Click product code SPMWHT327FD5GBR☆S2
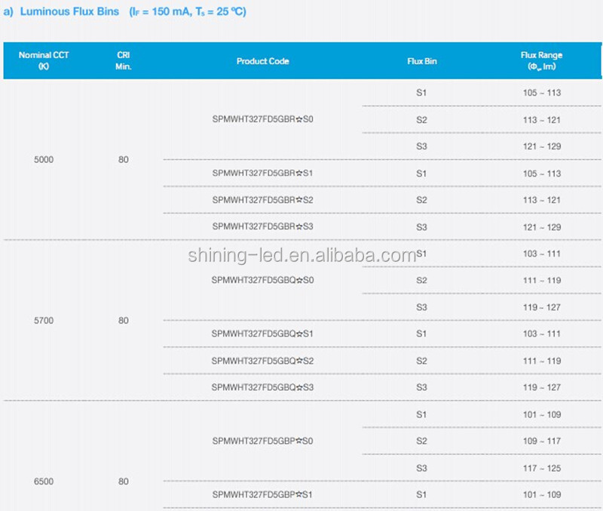603x511 pixels. click(262, 200)
